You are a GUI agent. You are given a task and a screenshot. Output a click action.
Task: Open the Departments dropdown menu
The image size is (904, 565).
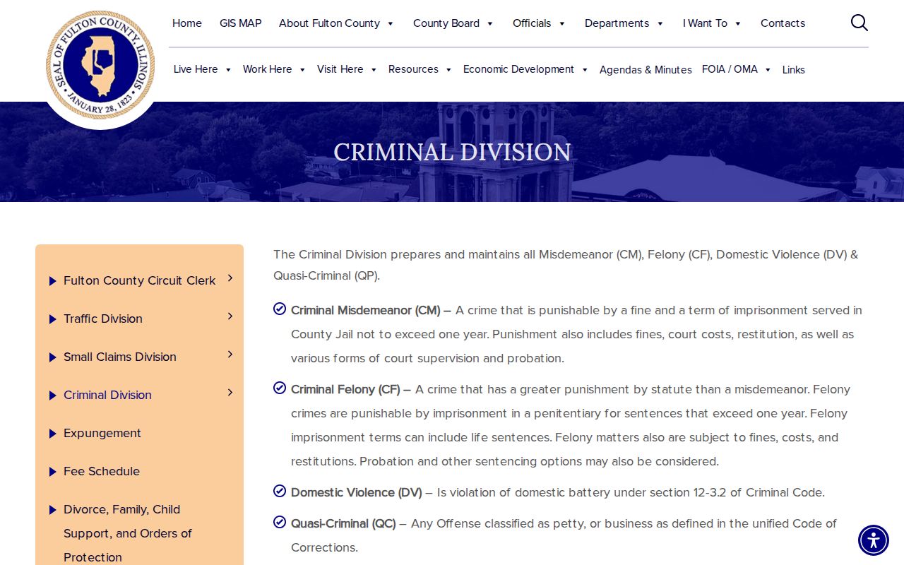click(624, 23)
